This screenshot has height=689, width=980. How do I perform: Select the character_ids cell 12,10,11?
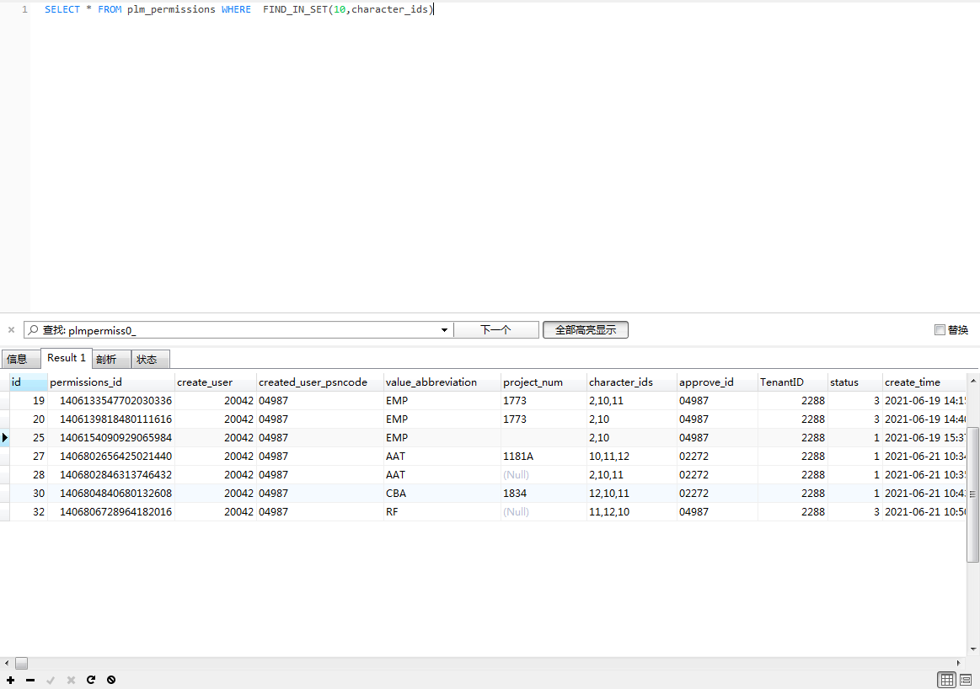click(x=632, y=494)
